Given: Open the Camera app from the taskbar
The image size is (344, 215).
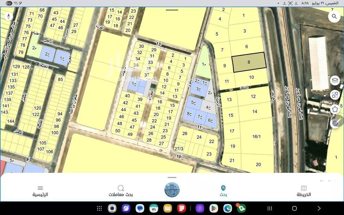Looking at the screenshot, I should (x=112, y=208).
